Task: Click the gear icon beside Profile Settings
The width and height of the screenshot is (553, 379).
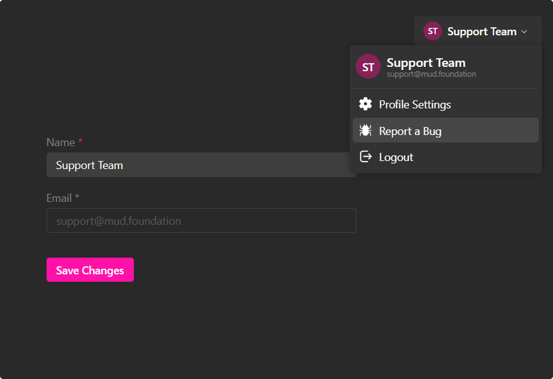Action: [x=366, y=104]
